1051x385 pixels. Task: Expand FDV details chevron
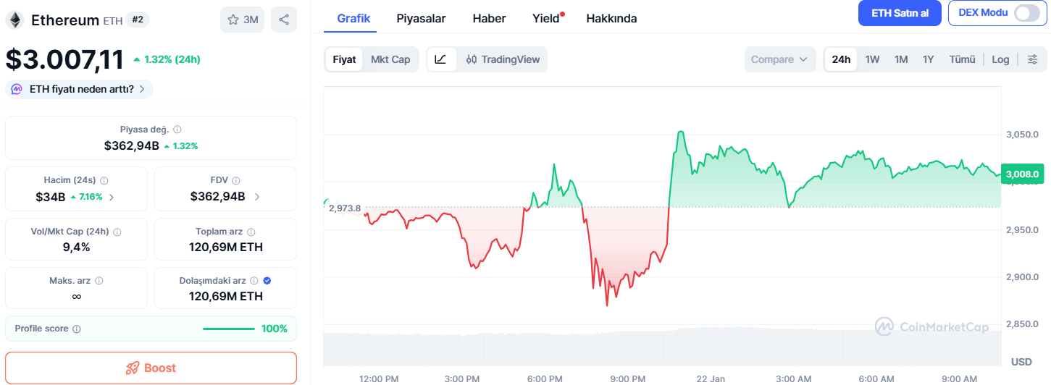(x=257, y=196)
